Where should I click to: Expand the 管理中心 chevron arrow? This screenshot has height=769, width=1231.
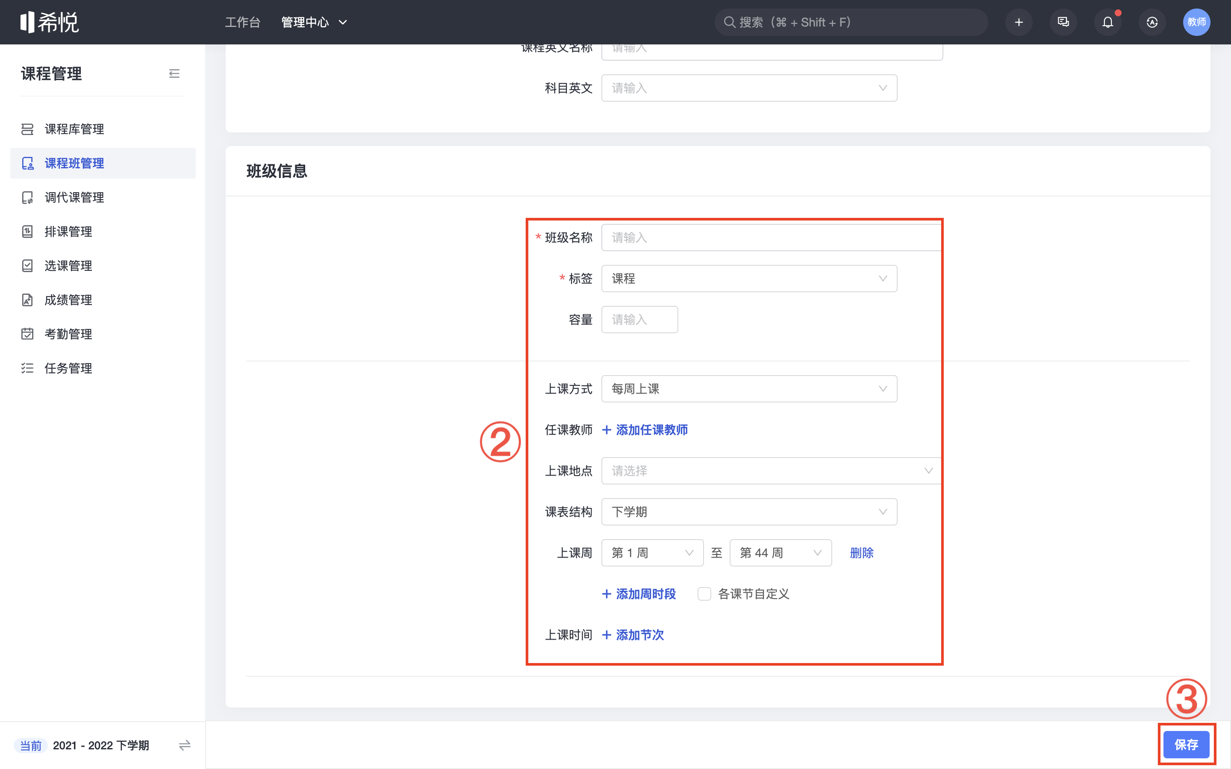click(x=343, y=22)
